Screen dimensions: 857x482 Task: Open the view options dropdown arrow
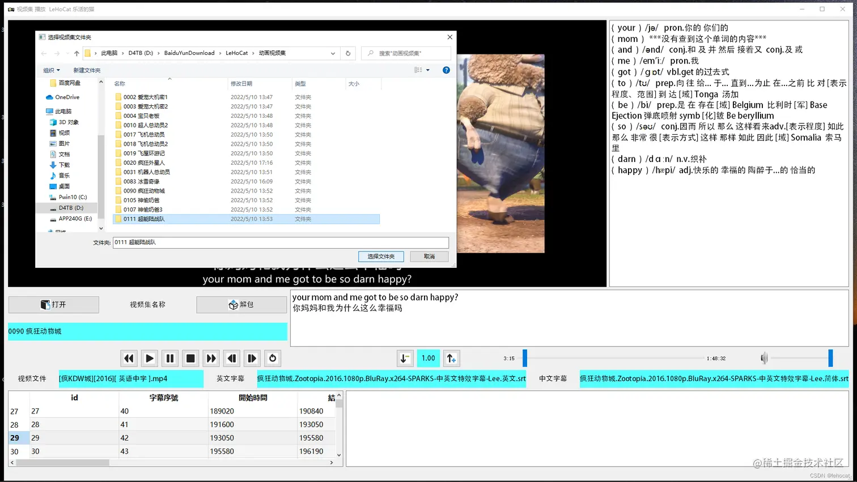point(428,70)
